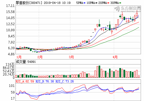Click the RSI_B:76.38 indicator label
The image size is (144, 101).
point(45,81)
